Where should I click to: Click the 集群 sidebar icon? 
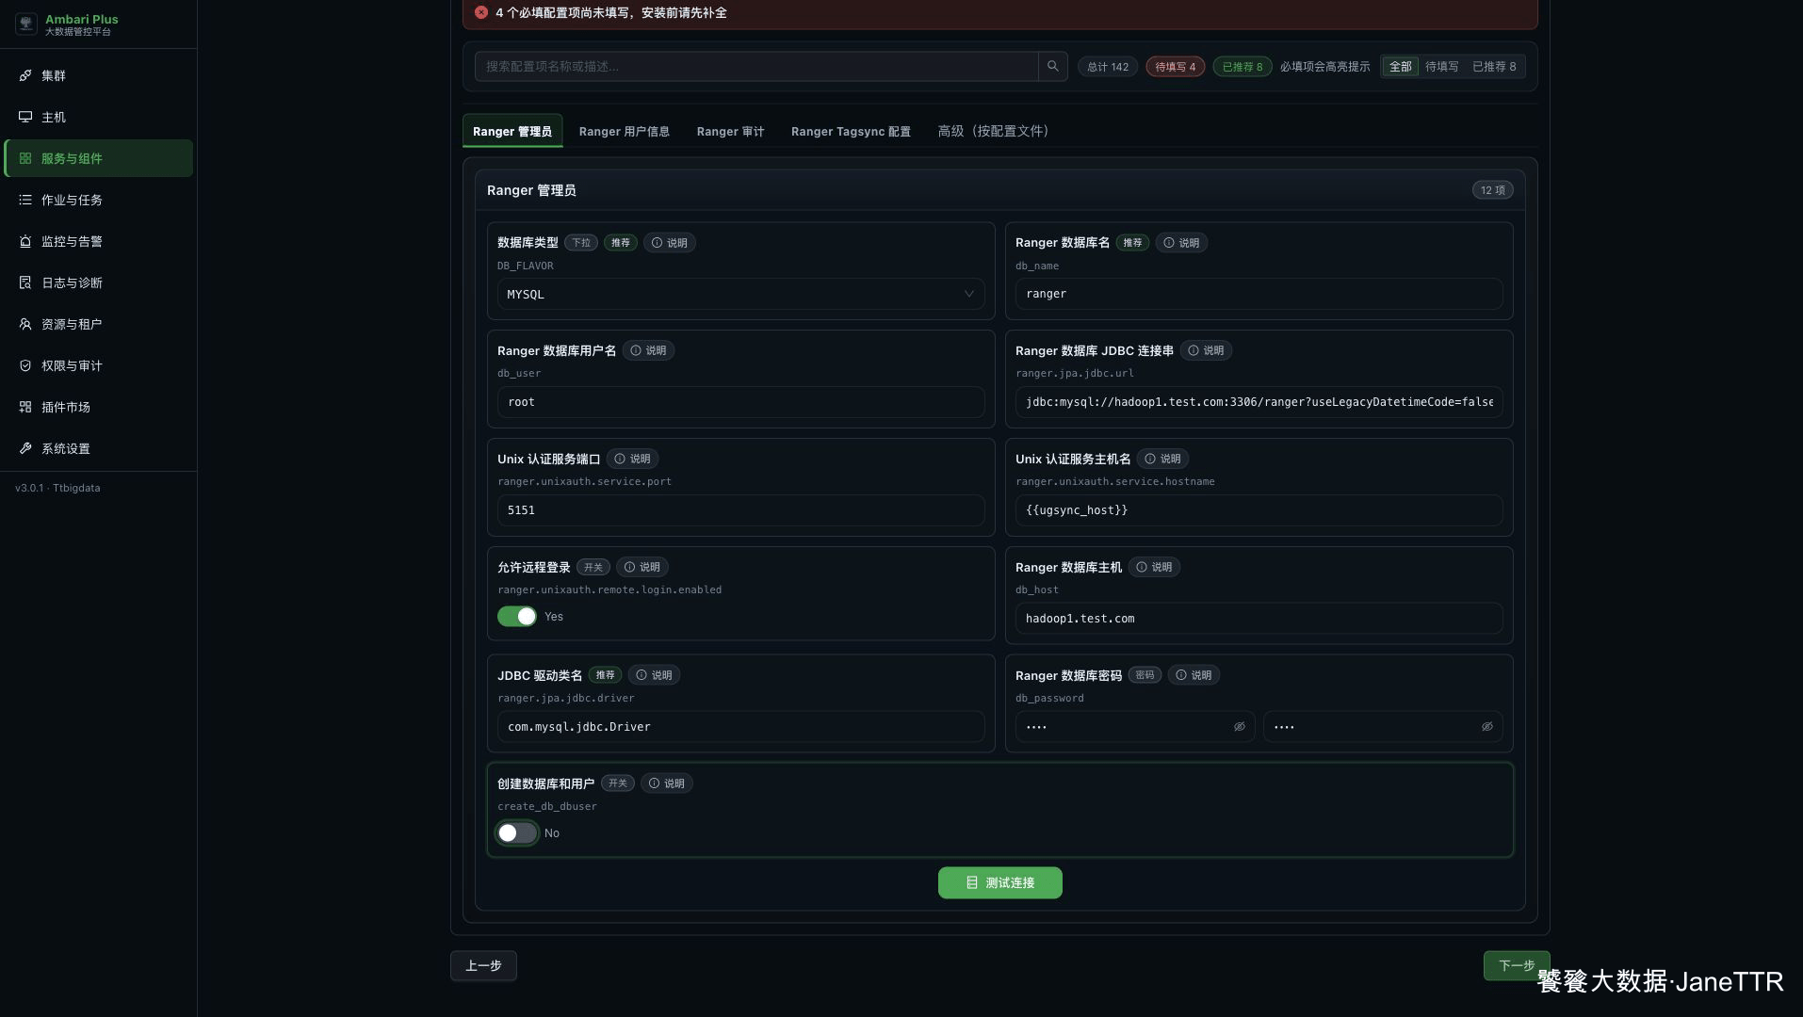[25, 75]
